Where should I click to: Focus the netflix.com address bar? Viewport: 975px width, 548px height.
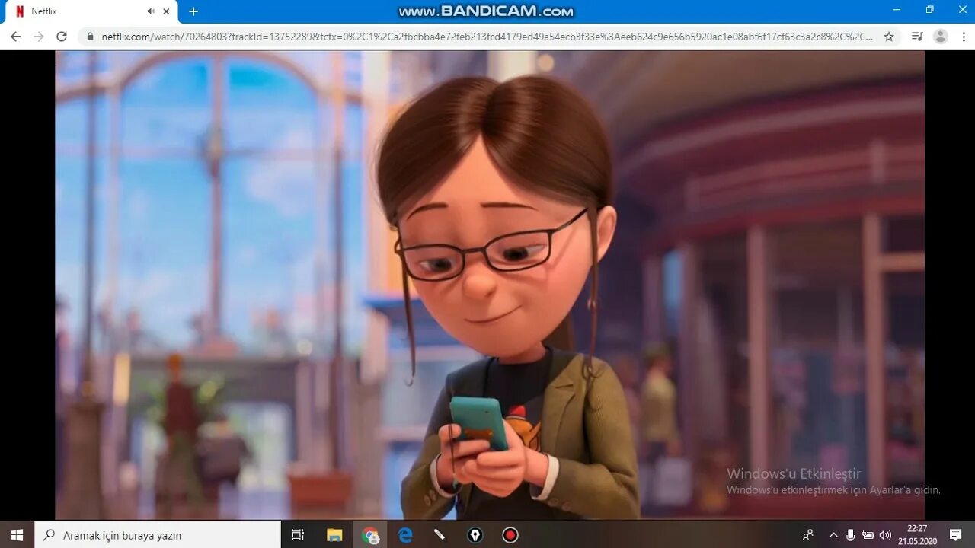(487, 37)
